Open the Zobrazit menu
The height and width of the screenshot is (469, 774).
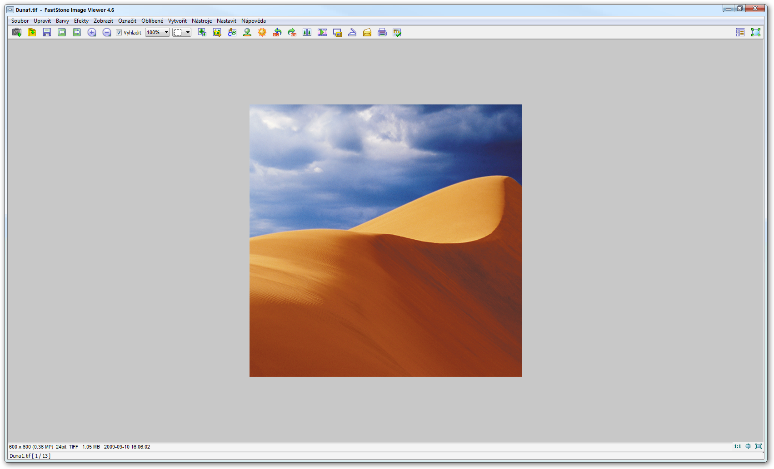click(x=103, y=21)
